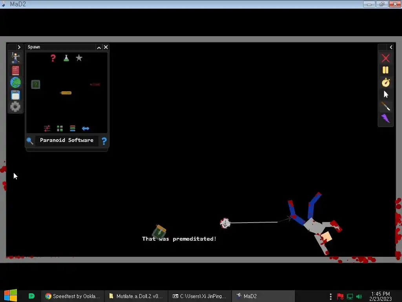Open the gear settings icon in sidebar
Viewport: 402px width, 302px height.
[15, 107]
